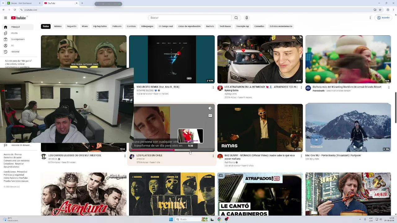Image resolution: width=397 pixels, height=223 pixels.
Task: Open the Windows Start menu
Action: [171, 219]
